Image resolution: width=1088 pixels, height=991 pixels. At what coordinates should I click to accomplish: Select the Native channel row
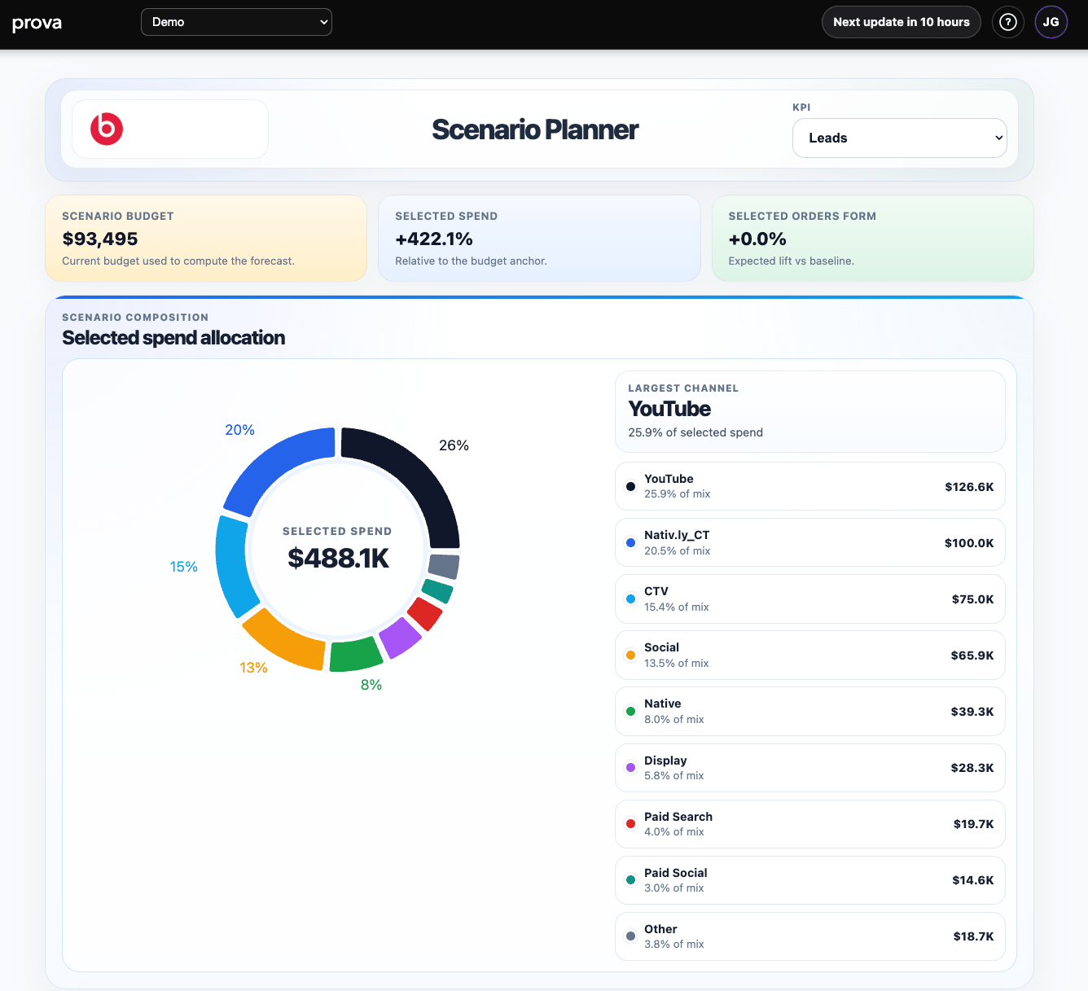[810, 711]
